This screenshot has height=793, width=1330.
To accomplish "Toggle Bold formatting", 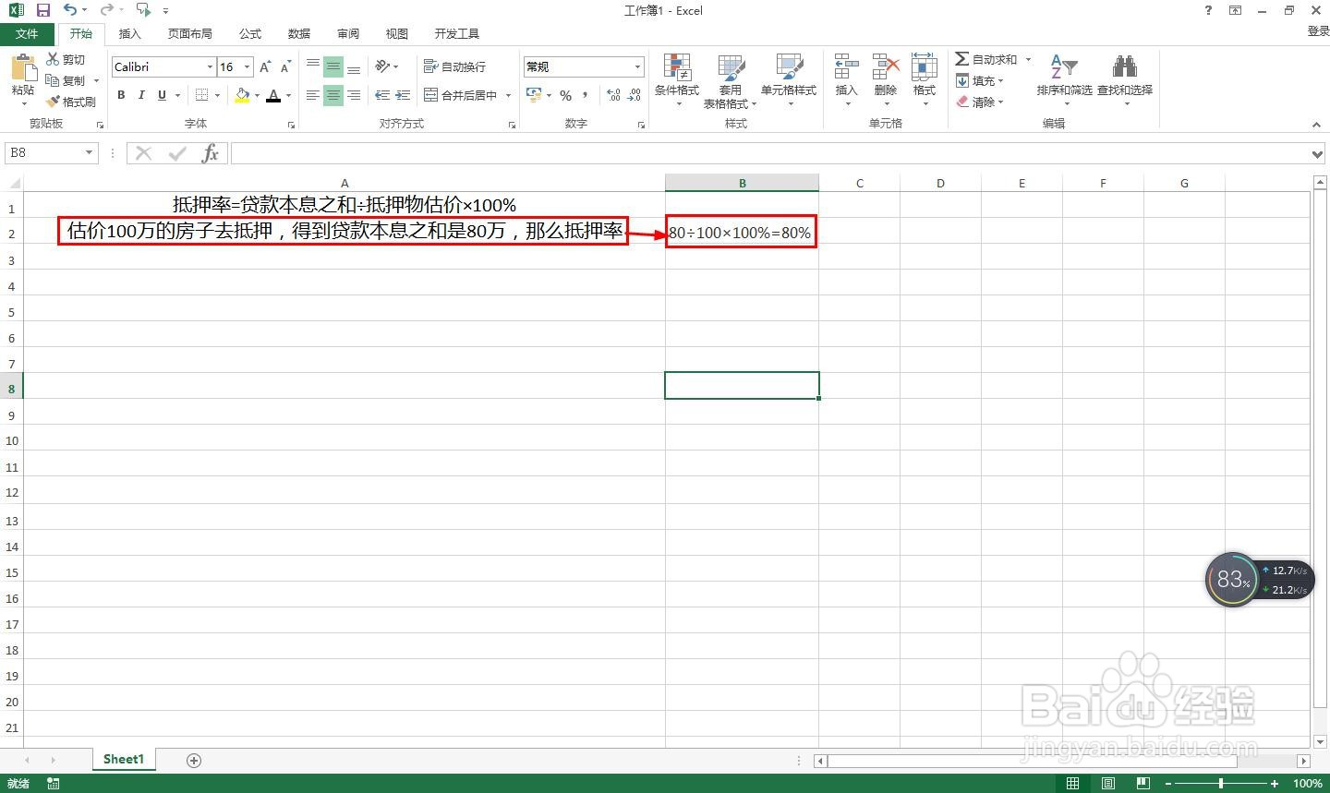I will coord(121,95).
